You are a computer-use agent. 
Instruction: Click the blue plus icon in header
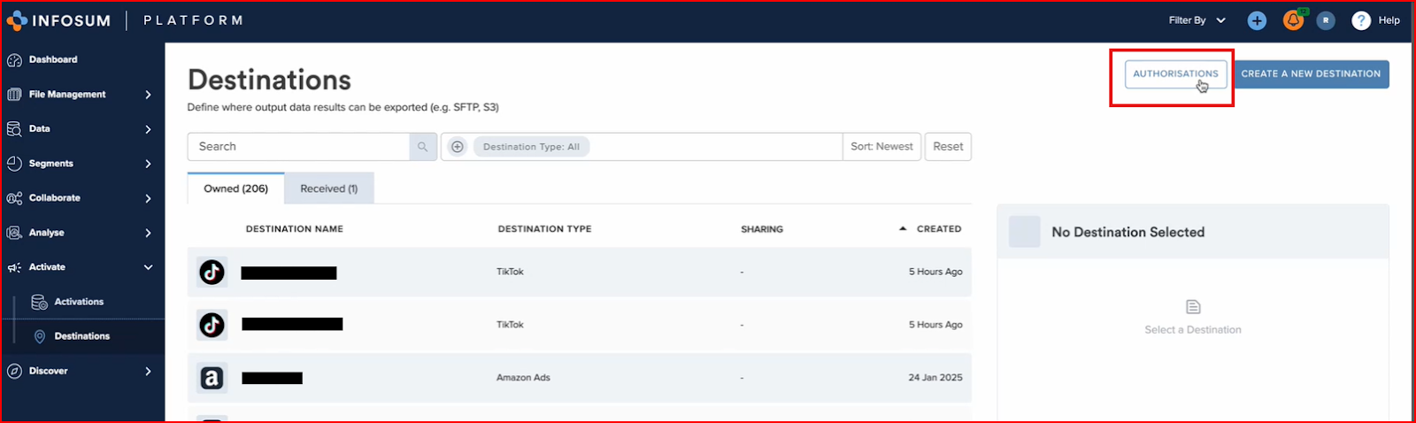[1257, 20]
